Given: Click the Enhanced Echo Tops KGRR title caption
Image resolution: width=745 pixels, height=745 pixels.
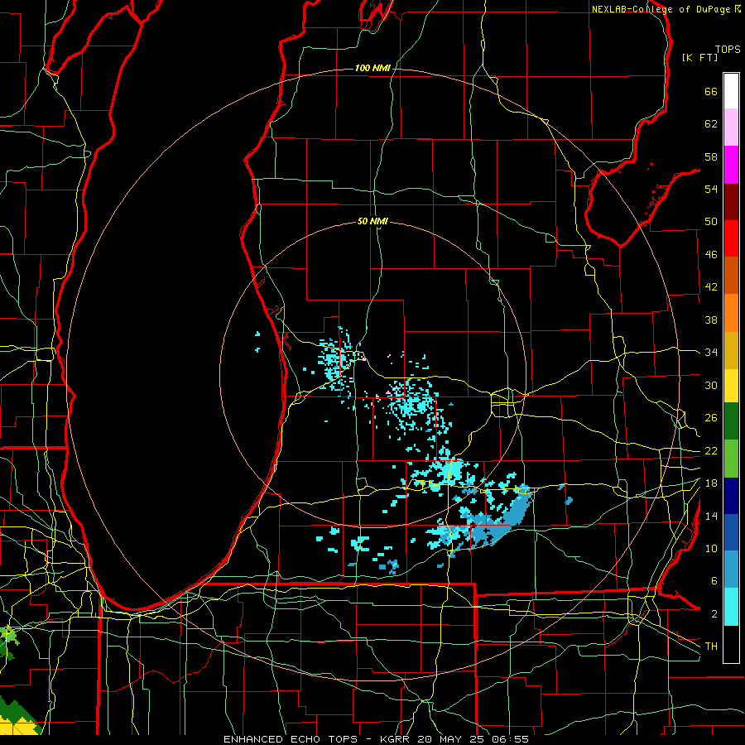Looking at the screenshot, I should (x=376, y=739).
